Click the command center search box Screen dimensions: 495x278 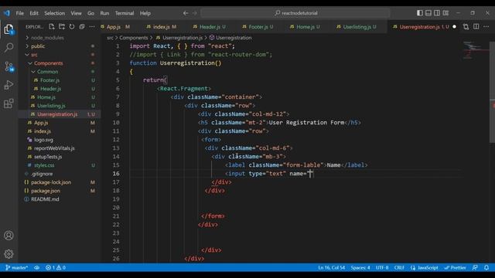point(295,13)
